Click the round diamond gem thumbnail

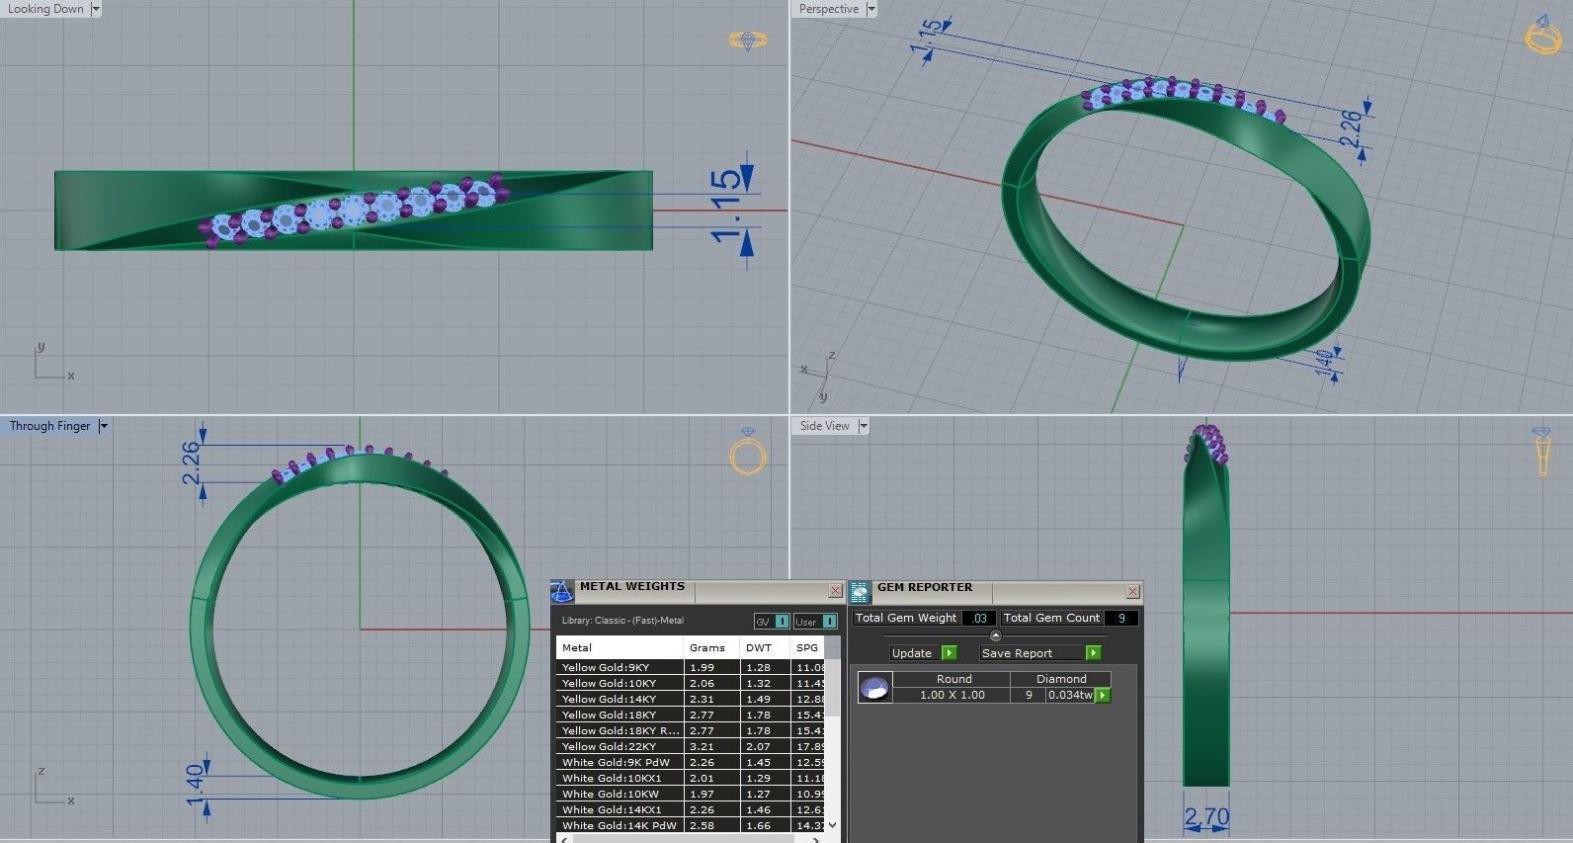(874, 687)
